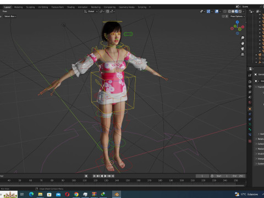Open the viewport shading options dropdown
Viewport: 264px width, 198px height.
coord(244,12)
